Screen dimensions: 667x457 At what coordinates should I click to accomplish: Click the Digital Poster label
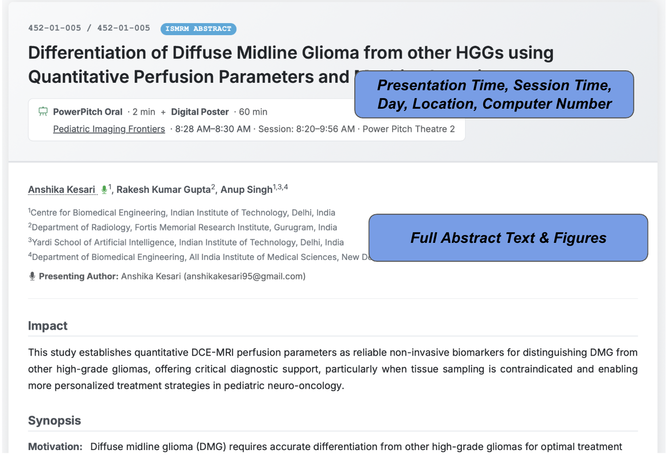point(200,112)
